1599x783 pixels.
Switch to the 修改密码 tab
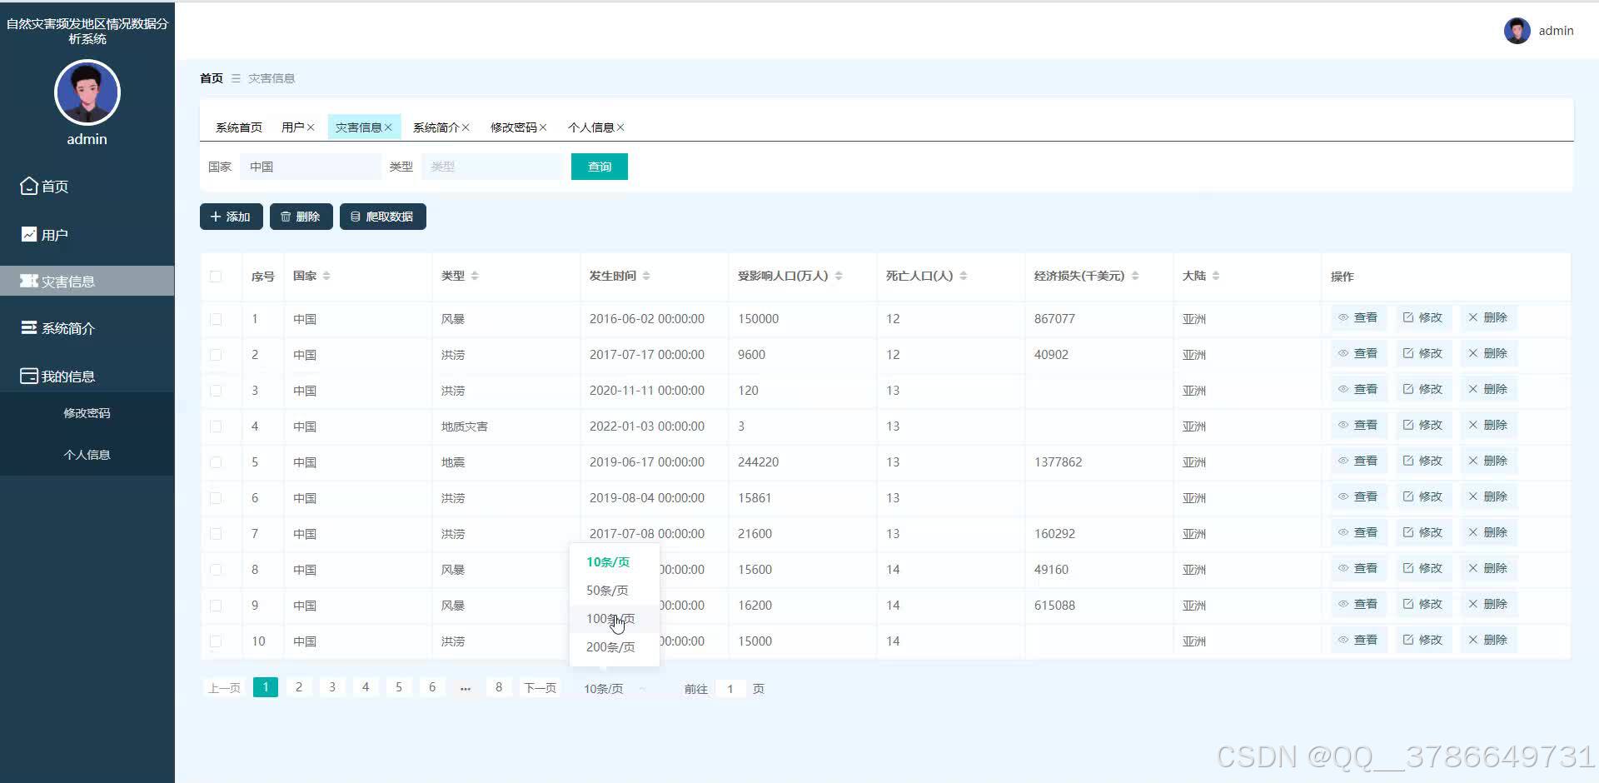(513, 127)
